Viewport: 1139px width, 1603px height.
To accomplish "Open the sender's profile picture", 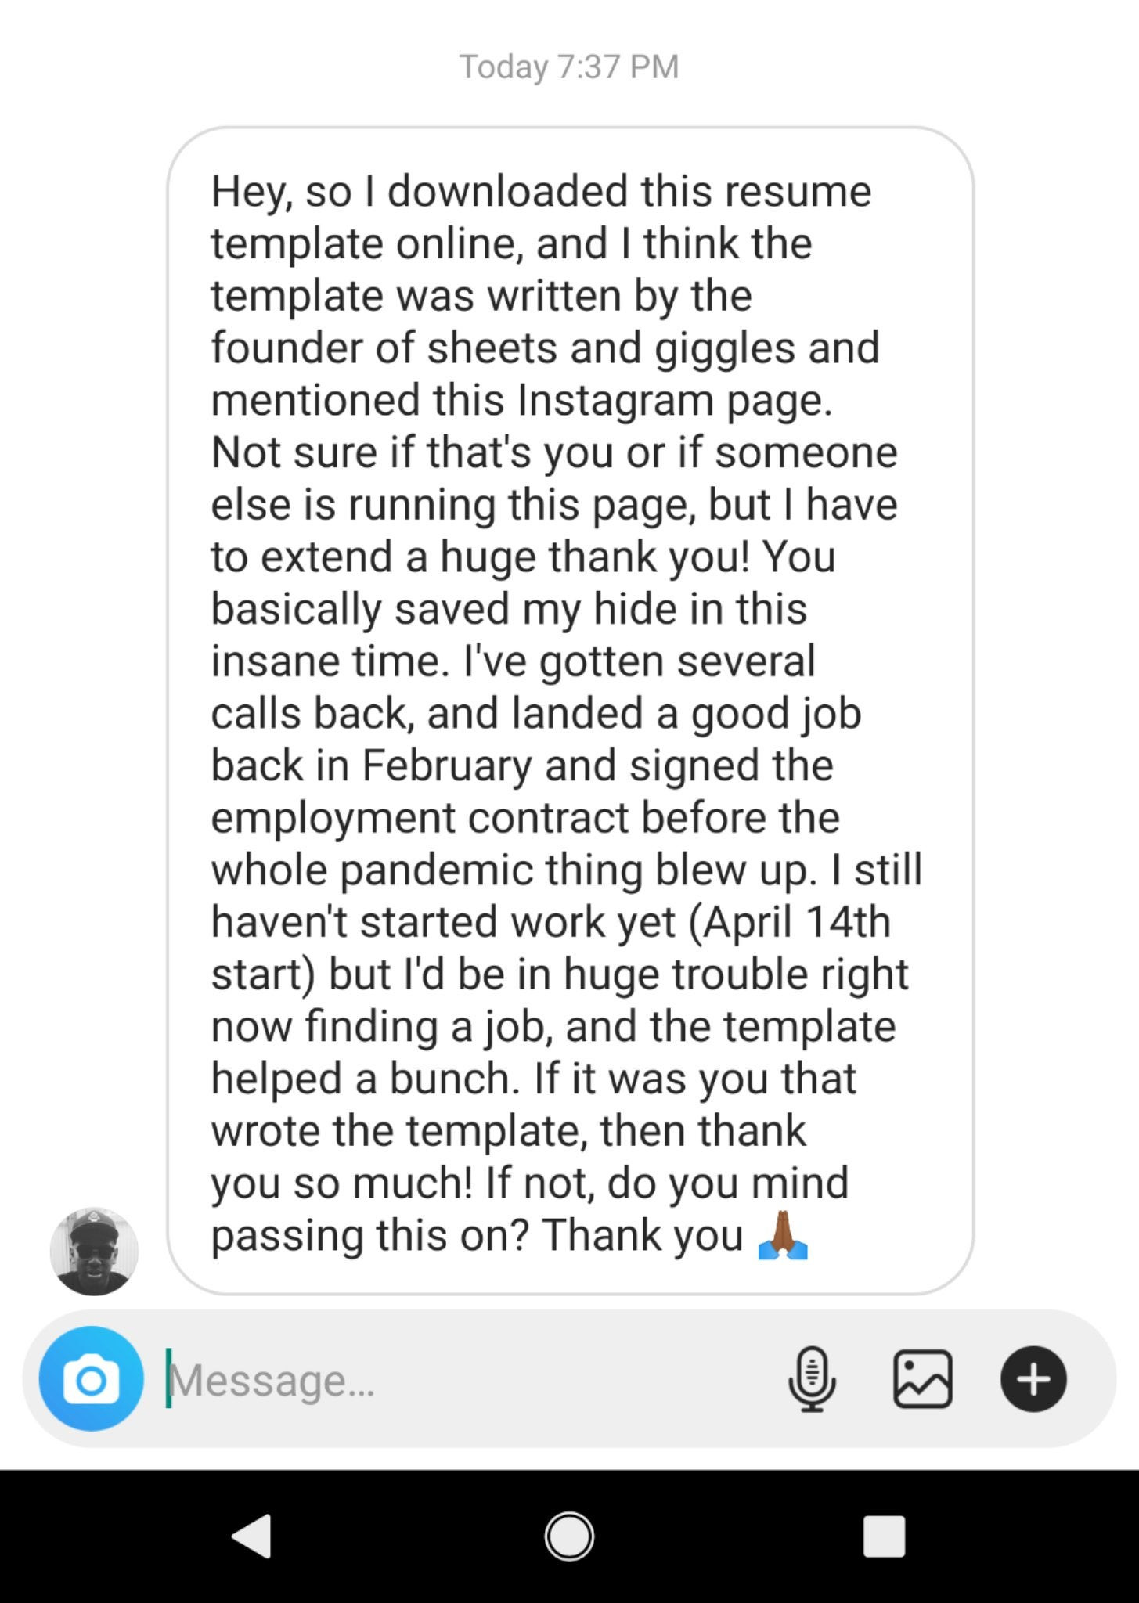I will pos(94,1251).
